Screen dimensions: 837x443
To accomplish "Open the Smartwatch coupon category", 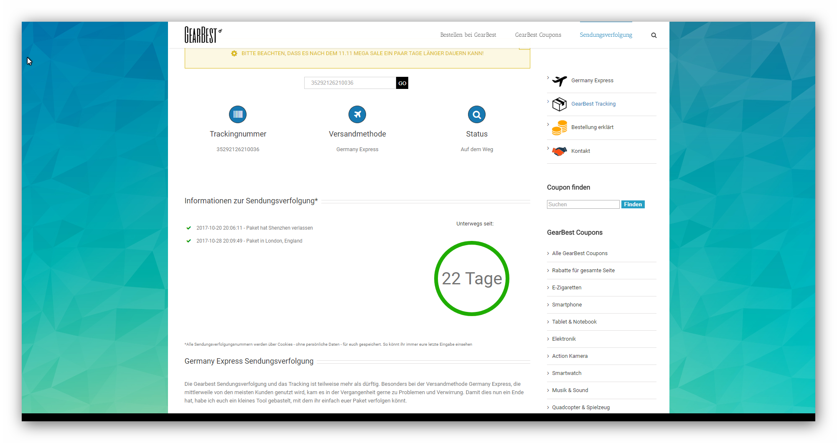I will [567, 373].
